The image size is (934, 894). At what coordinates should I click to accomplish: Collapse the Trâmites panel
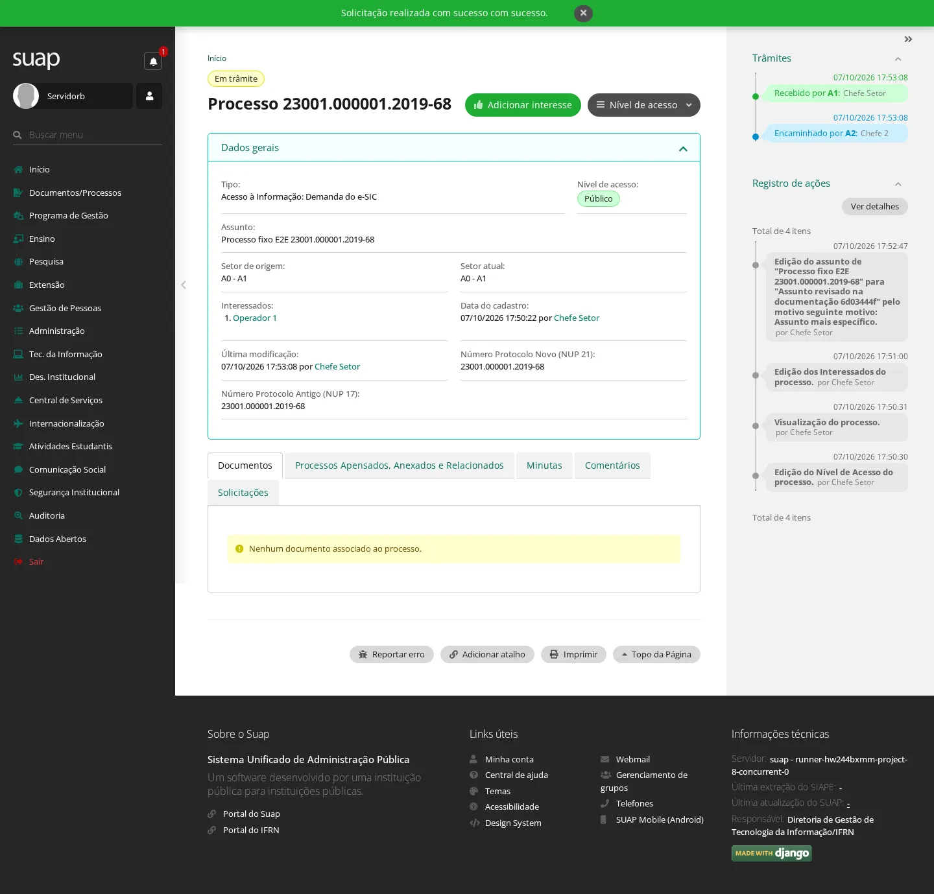point(898,59)
